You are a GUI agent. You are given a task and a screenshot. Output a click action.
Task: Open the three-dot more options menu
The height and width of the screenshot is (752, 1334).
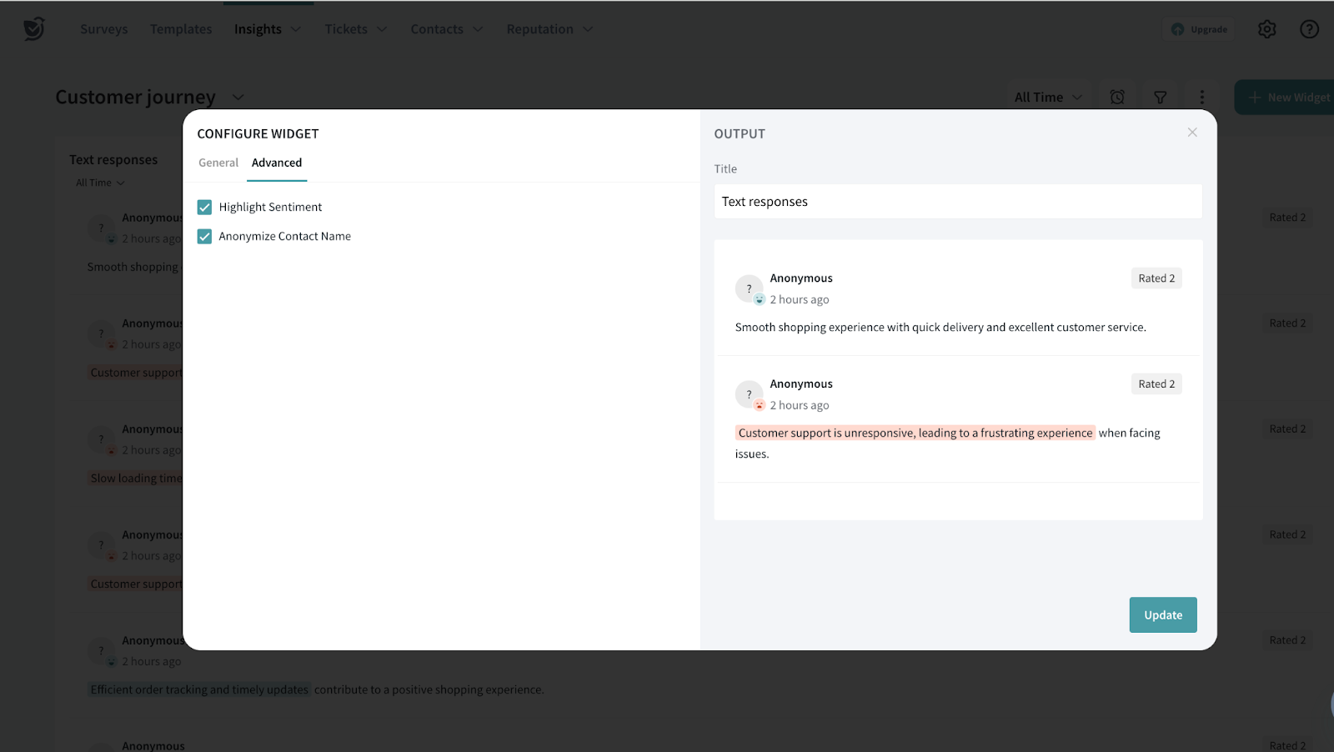1201,98
